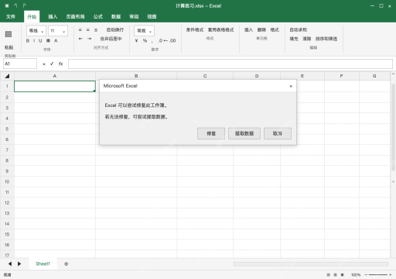
Task: Click the fx insert function icon
Action: [x=60, y=64]
